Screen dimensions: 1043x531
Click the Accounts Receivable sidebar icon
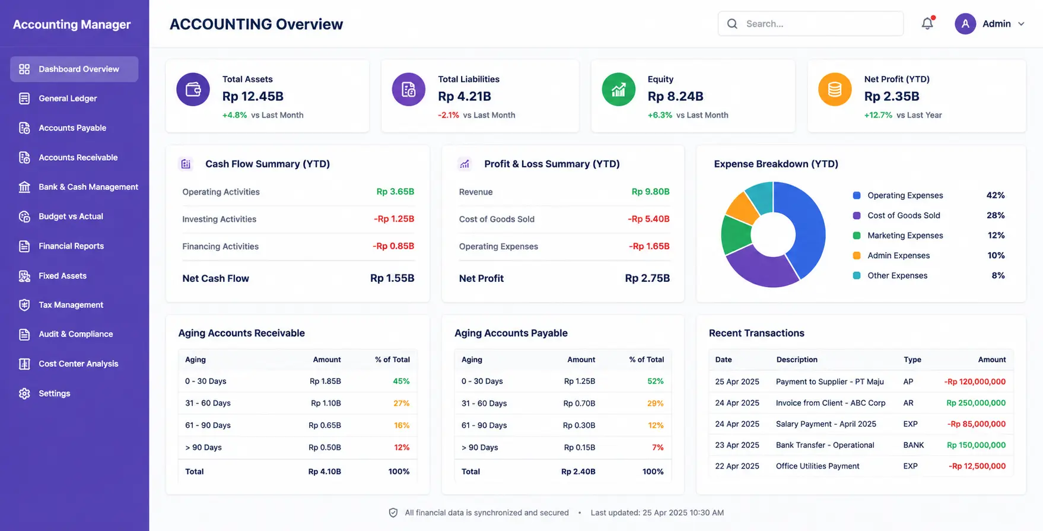coord(24,158)
